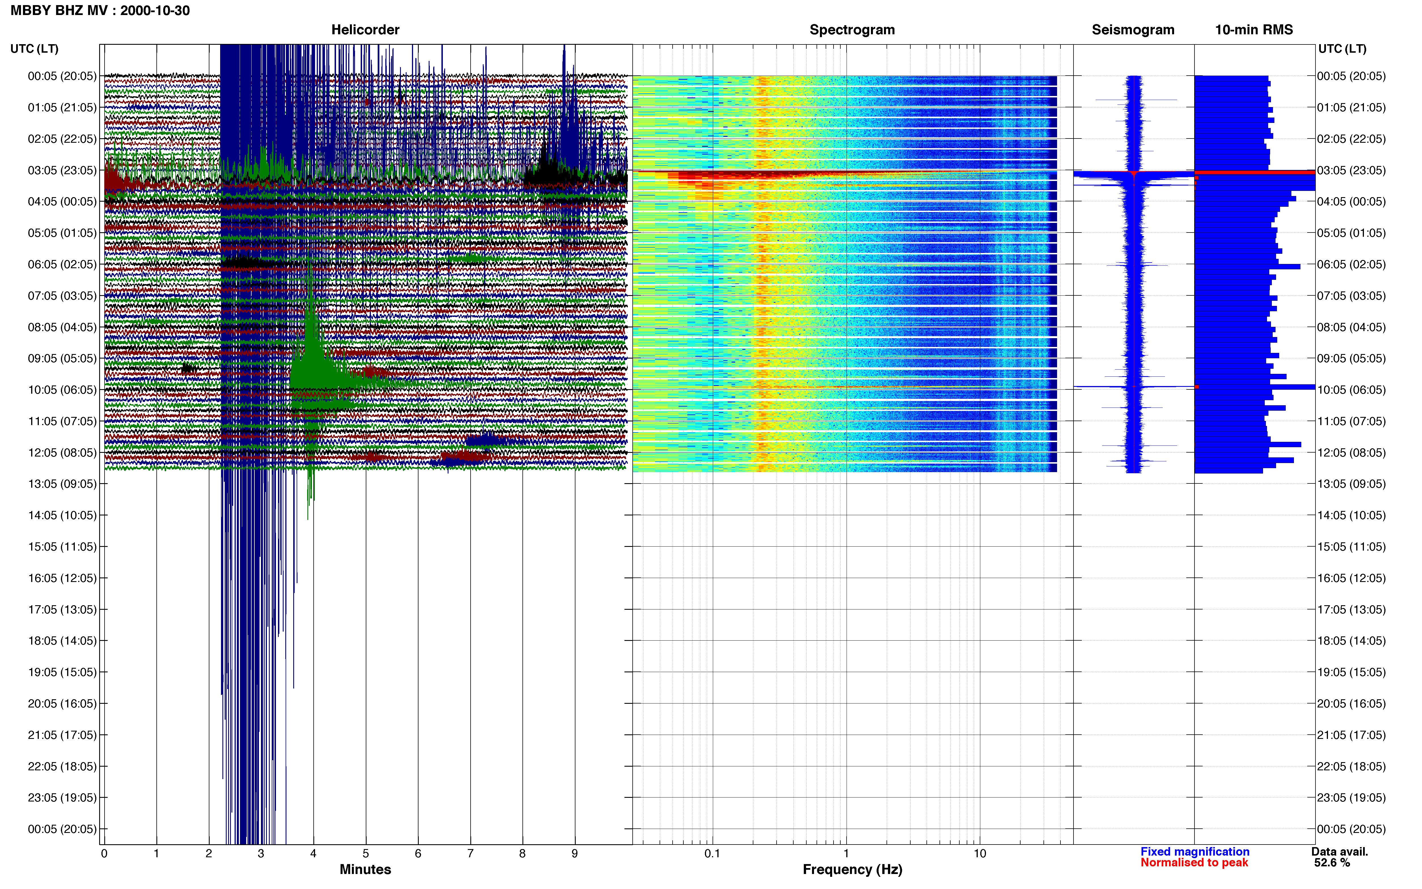
Task: Click the left axis label 13:05 (09:05)
Action: click(x=62, y=484)
